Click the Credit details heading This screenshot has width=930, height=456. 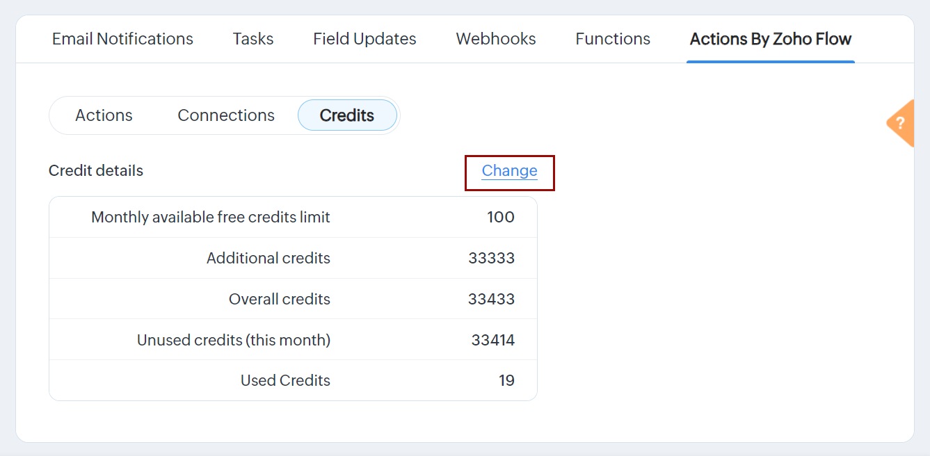click(x=96, y=171)
